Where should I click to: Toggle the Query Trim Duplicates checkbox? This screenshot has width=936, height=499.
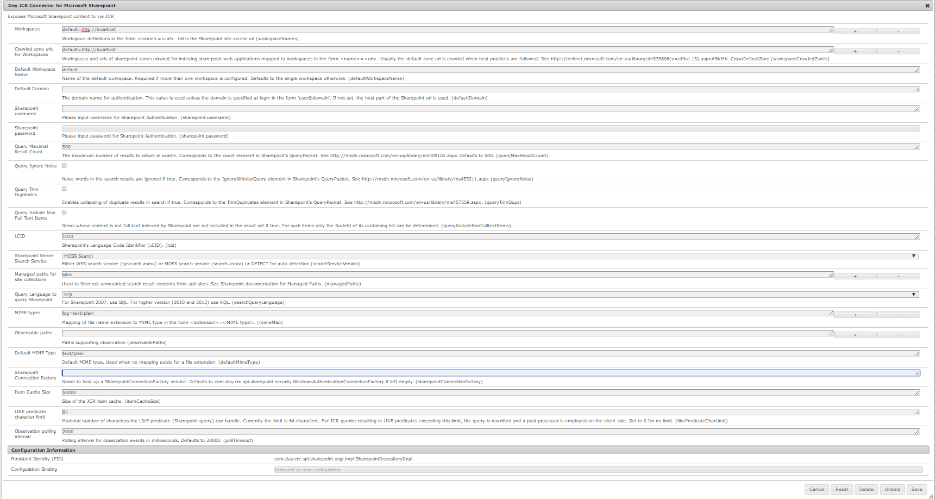64,189
